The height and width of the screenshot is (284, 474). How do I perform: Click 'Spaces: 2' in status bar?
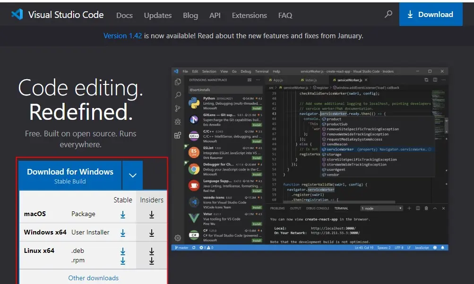[x=384, y=248]
